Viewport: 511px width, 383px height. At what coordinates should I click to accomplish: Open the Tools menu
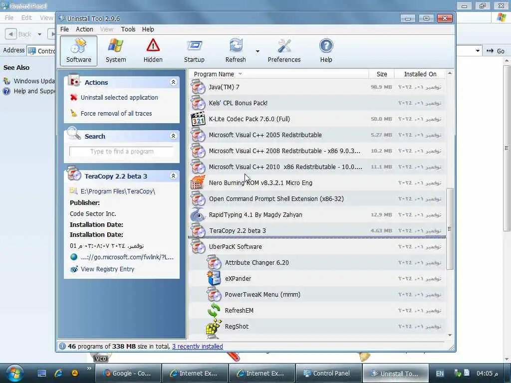click(x=128, y=29)
